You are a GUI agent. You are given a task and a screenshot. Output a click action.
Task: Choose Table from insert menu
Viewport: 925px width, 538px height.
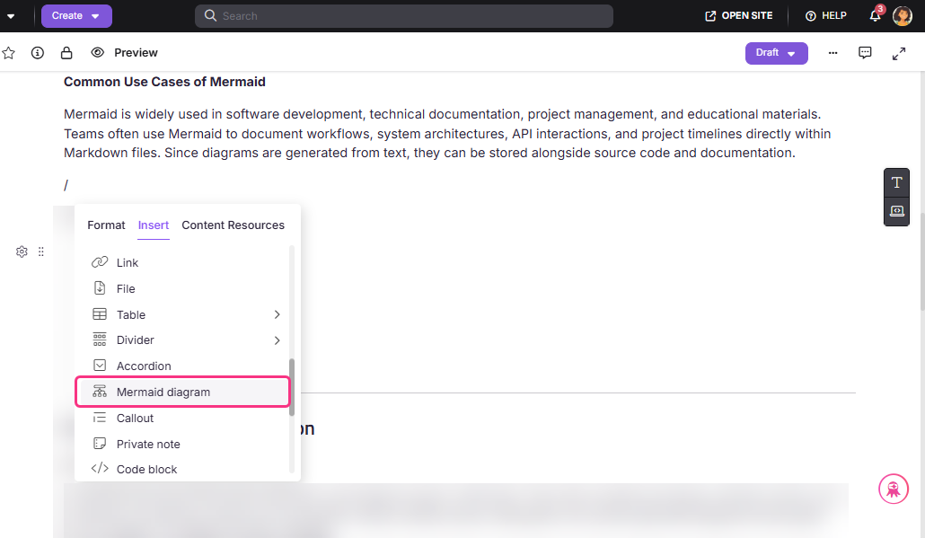[x=183, y=314]
